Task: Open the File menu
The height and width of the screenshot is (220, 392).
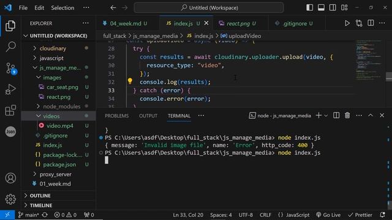Action: (23, 8)
